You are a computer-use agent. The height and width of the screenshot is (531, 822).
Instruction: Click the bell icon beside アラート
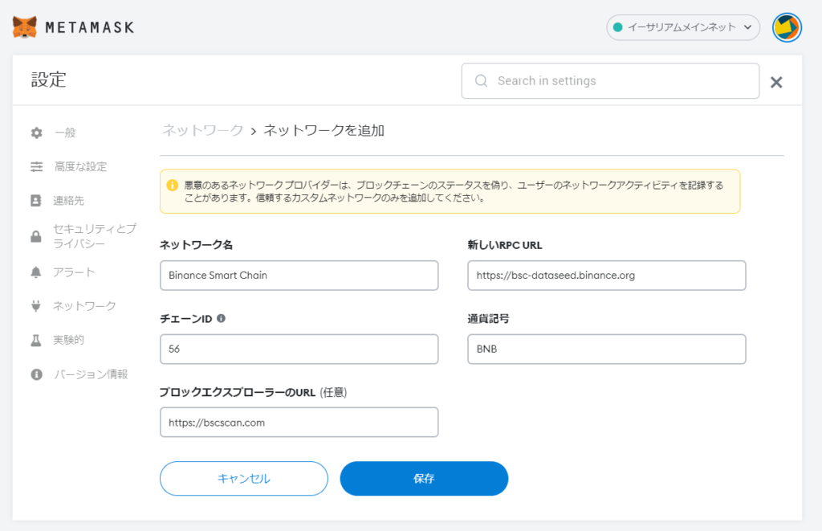click(36, 272)
